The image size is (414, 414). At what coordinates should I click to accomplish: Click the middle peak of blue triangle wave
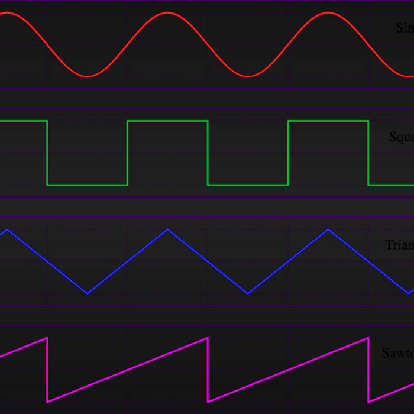[x=168, y=229]
